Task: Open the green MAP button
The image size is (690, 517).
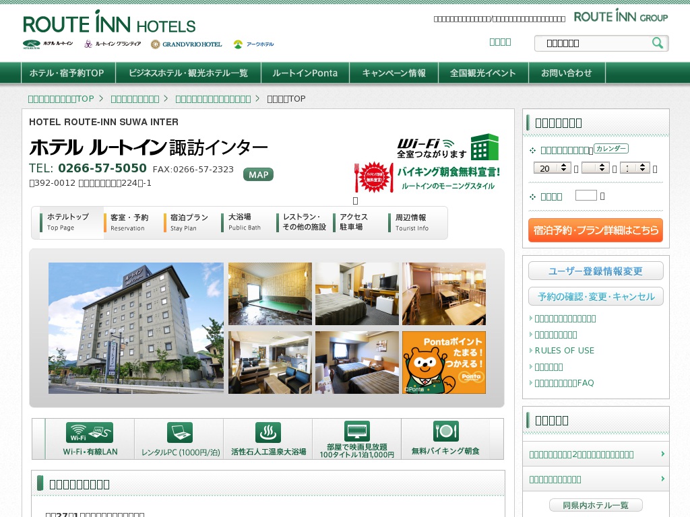Action: (x=258, y=174)
